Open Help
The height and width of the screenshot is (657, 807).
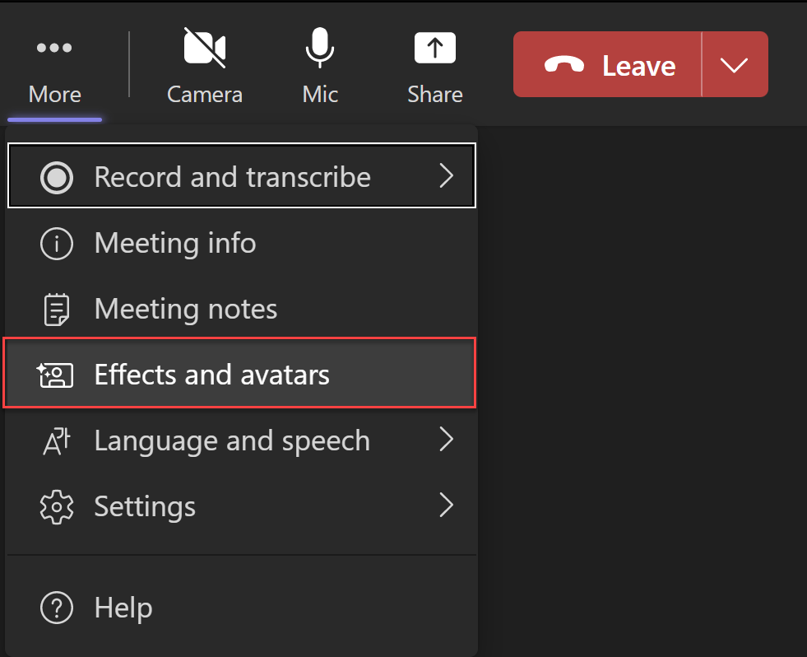coord(123,607)
